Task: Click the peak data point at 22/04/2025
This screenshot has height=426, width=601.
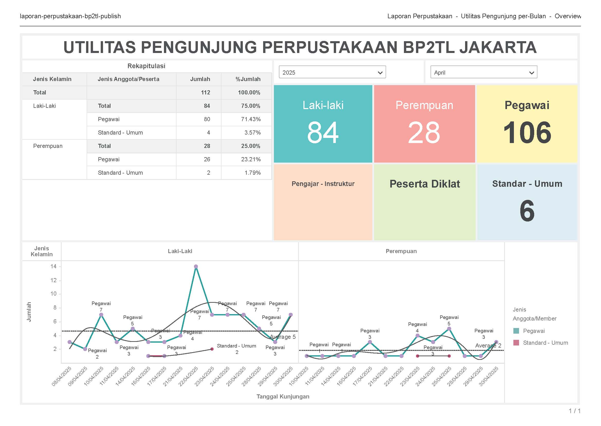Action: pyautogui.click(x=196, y=267)
